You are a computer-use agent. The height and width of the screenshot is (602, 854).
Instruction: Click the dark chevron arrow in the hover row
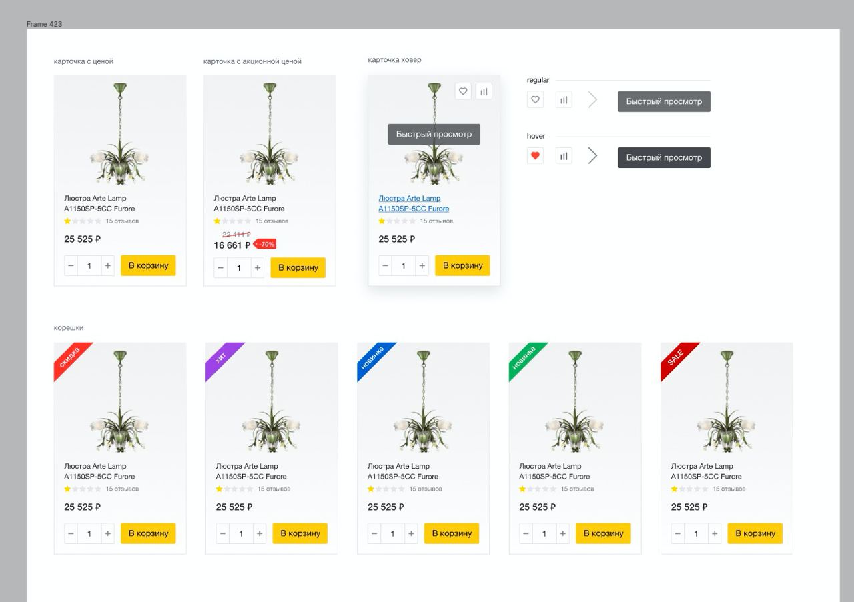coord(592,156)
